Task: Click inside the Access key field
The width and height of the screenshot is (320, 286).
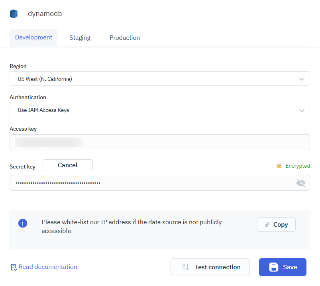Action: (159, 142)
